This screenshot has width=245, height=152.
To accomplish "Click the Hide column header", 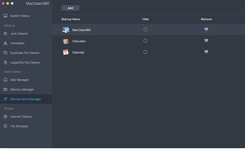I will (x=145, y=19).
